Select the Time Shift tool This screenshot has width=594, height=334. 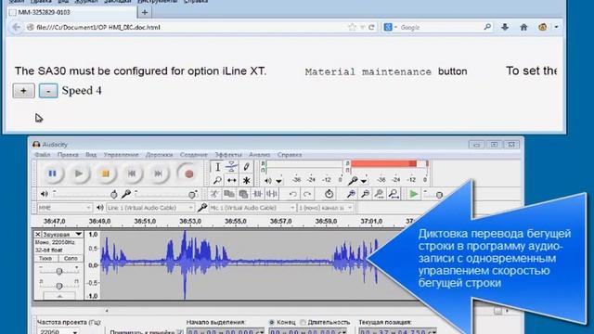coord(231,180)
